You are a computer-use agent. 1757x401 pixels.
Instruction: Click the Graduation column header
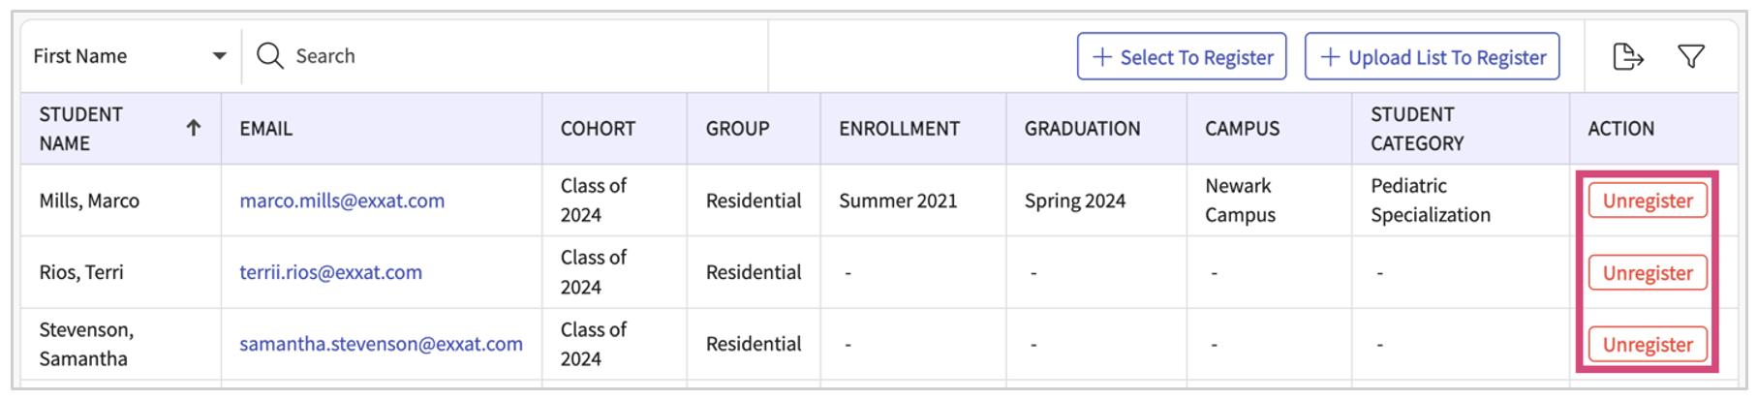(x=1082, y=129)
